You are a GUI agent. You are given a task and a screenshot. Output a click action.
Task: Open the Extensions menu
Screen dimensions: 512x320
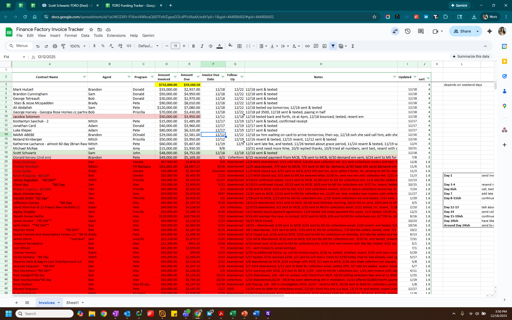[116, 35]
